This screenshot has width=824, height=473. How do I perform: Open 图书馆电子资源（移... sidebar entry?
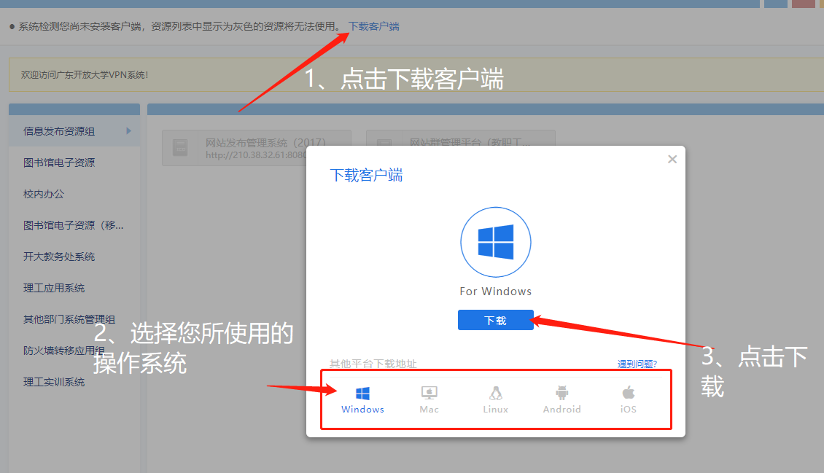point(73,225)
